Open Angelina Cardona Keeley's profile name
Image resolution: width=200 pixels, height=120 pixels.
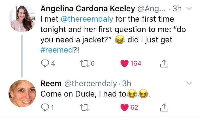(87, 9)
